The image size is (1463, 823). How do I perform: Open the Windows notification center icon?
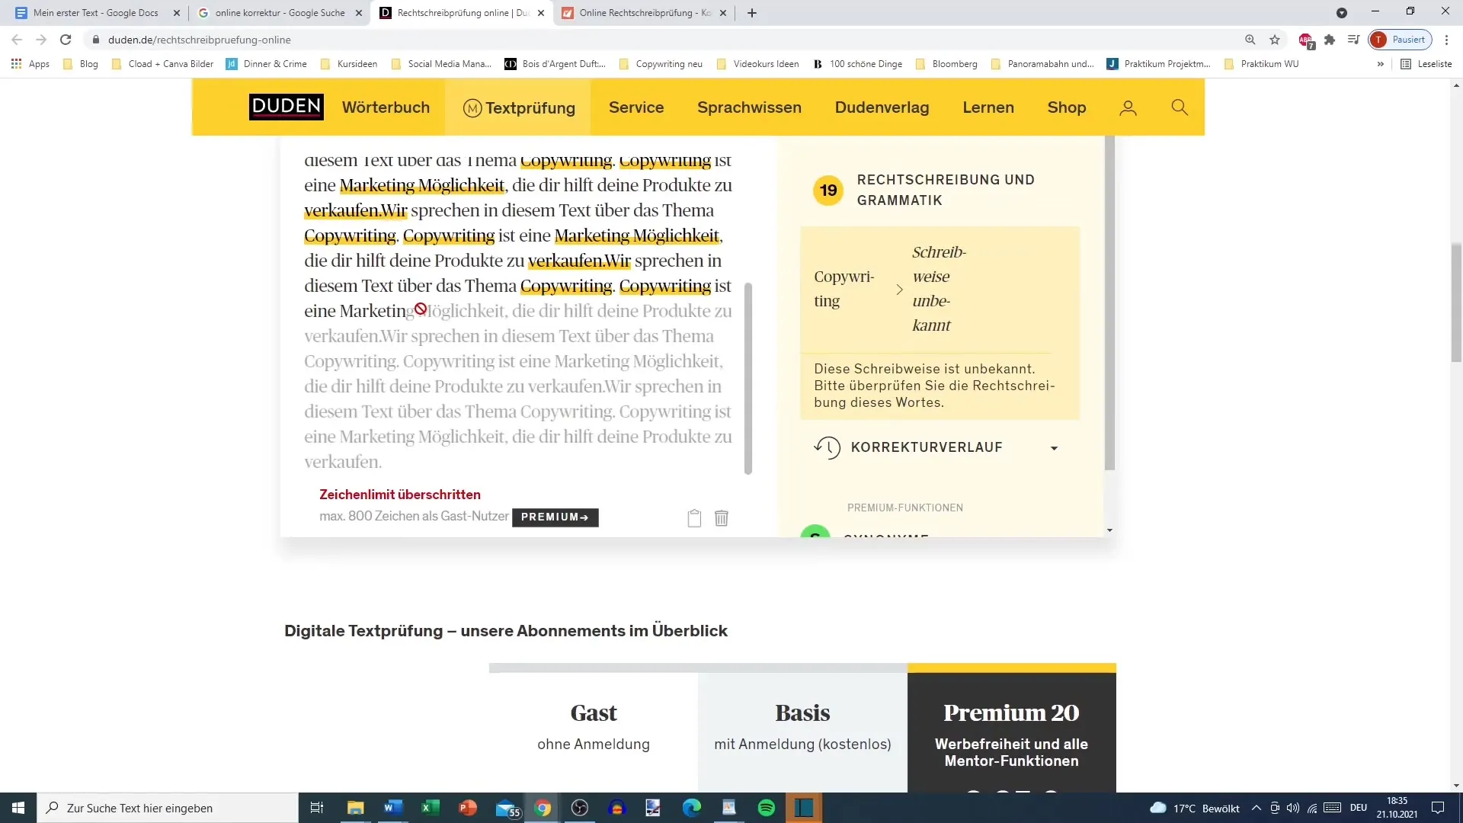(1438, 808)
